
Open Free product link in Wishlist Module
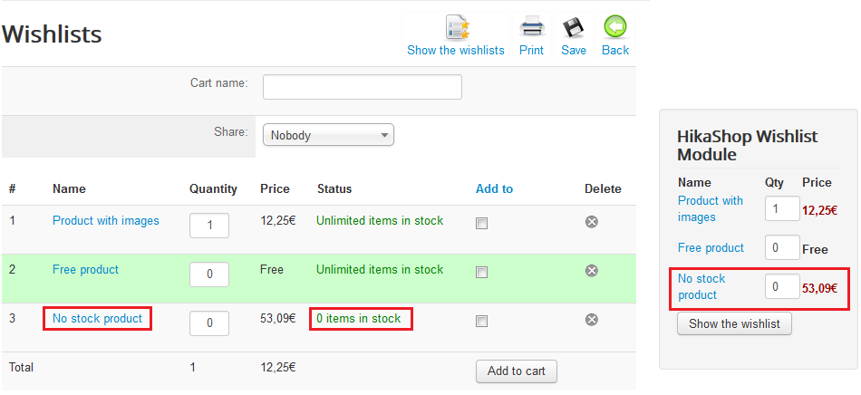pyautogui.click(x=711, y=248)
